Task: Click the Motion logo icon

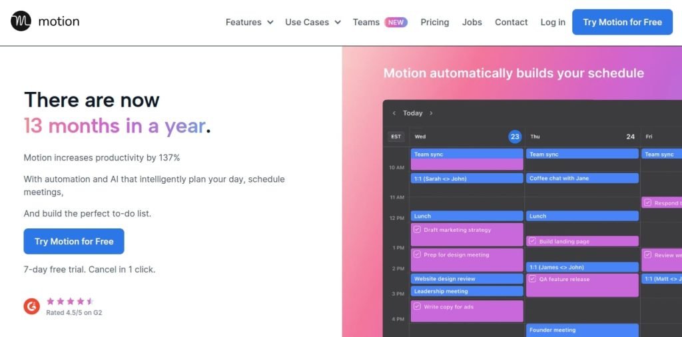Action: click(21, 21)
